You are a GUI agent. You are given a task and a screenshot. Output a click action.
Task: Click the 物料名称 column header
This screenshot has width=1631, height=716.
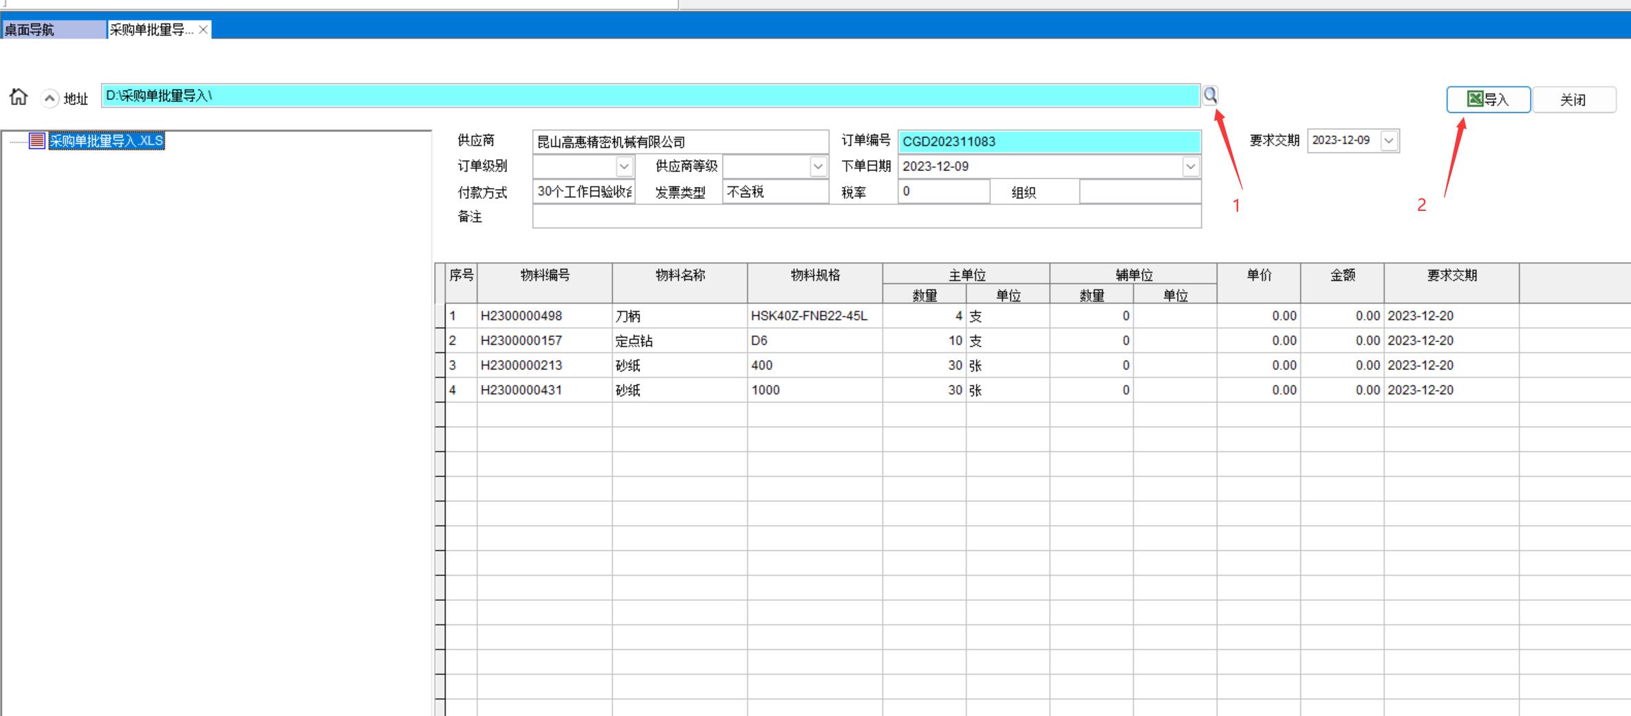(680, 276)
